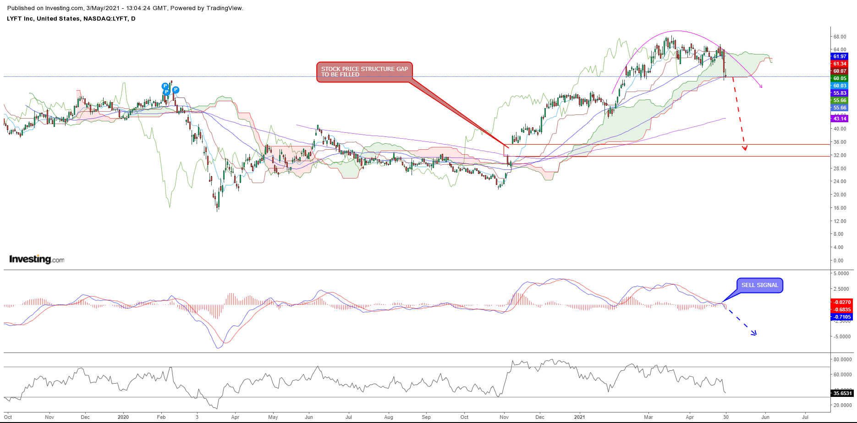857x423 pixels.
Task: Click the dark red 60.07 price label
Action: 840,71
